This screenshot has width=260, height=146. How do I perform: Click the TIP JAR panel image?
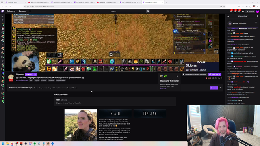(x=150, y=114)
